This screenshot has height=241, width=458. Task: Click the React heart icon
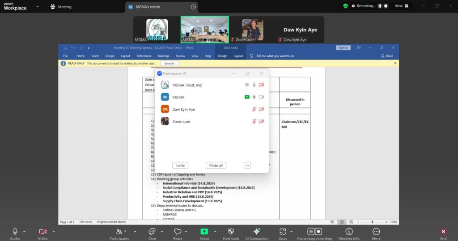pyautogui.click(x=178, y=231)
